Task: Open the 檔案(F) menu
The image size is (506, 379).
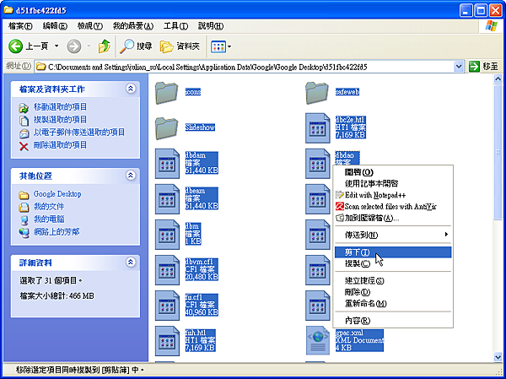Action: (20, 26)
